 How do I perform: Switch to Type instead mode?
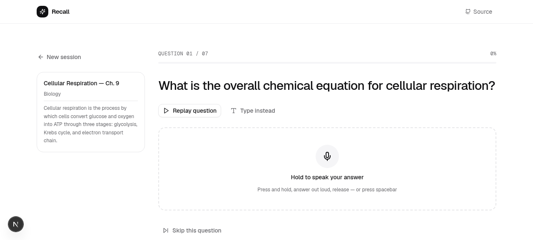[253, 111]
